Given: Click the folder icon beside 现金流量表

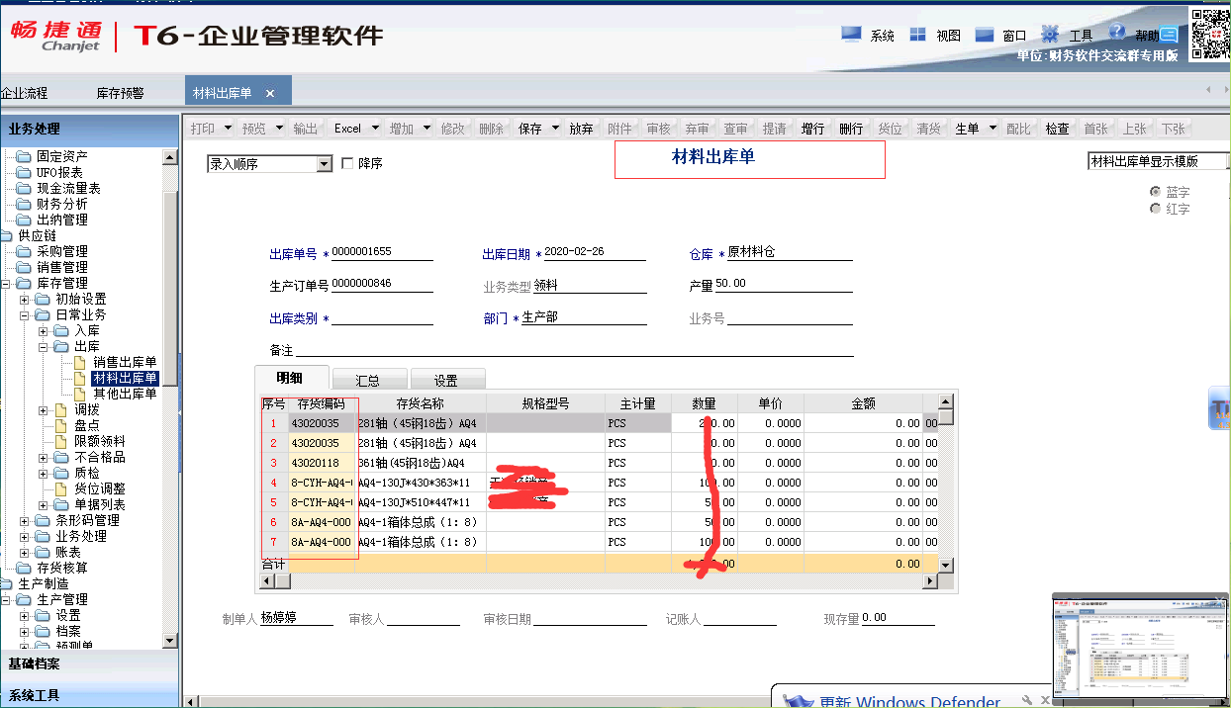Looking at the screenshot, I should pyautogui.click(x=25, y=188).
